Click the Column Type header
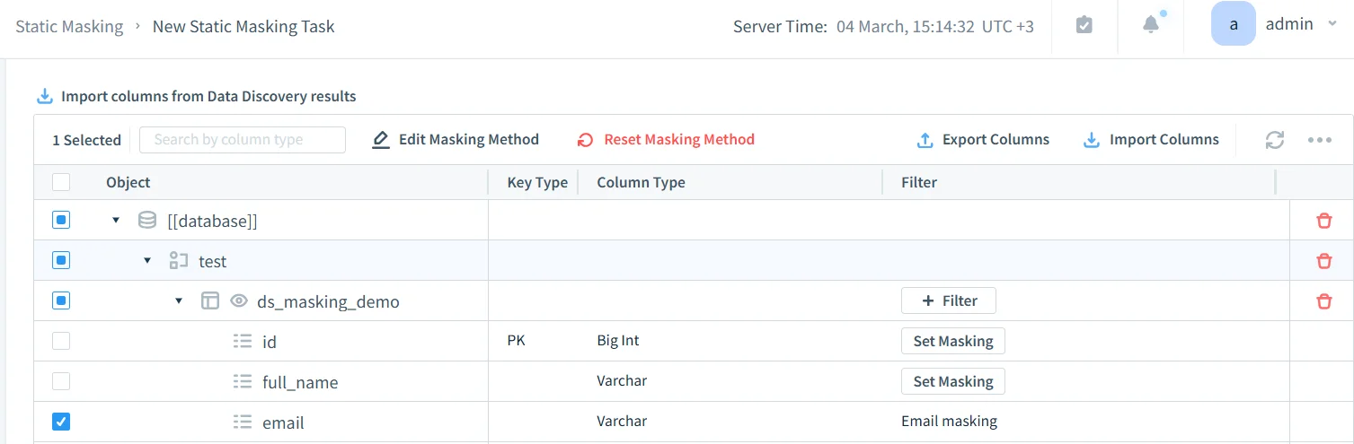 tap(641, 182)
